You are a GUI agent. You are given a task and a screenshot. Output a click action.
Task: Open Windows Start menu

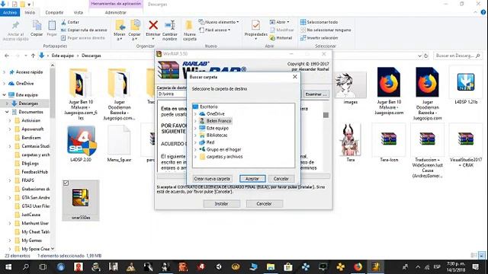8,267
